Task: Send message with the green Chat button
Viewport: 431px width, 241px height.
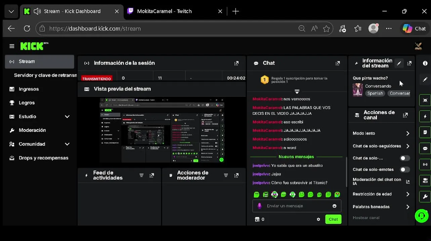Action: coord(333,219)
